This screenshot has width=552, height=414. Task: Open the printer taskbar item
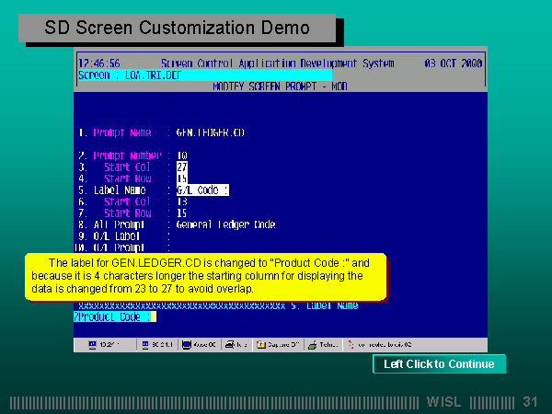[x=236, y=345]
